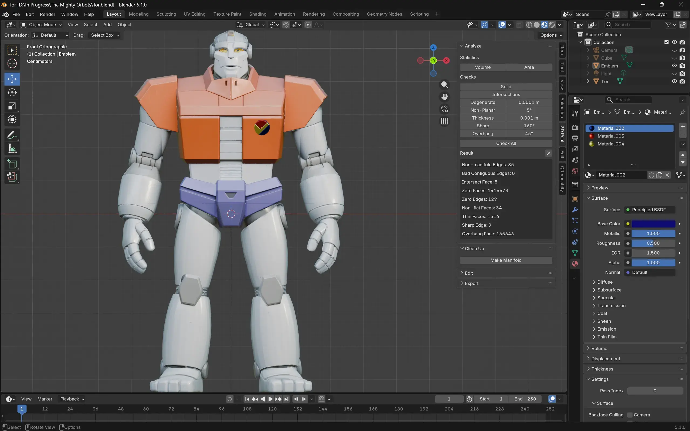Open the Object Data mesh triangle icon

coord(575,253)
